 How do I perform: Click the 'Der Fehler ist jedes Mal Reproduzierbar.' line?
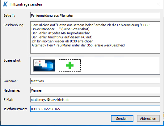pos(61,33)
